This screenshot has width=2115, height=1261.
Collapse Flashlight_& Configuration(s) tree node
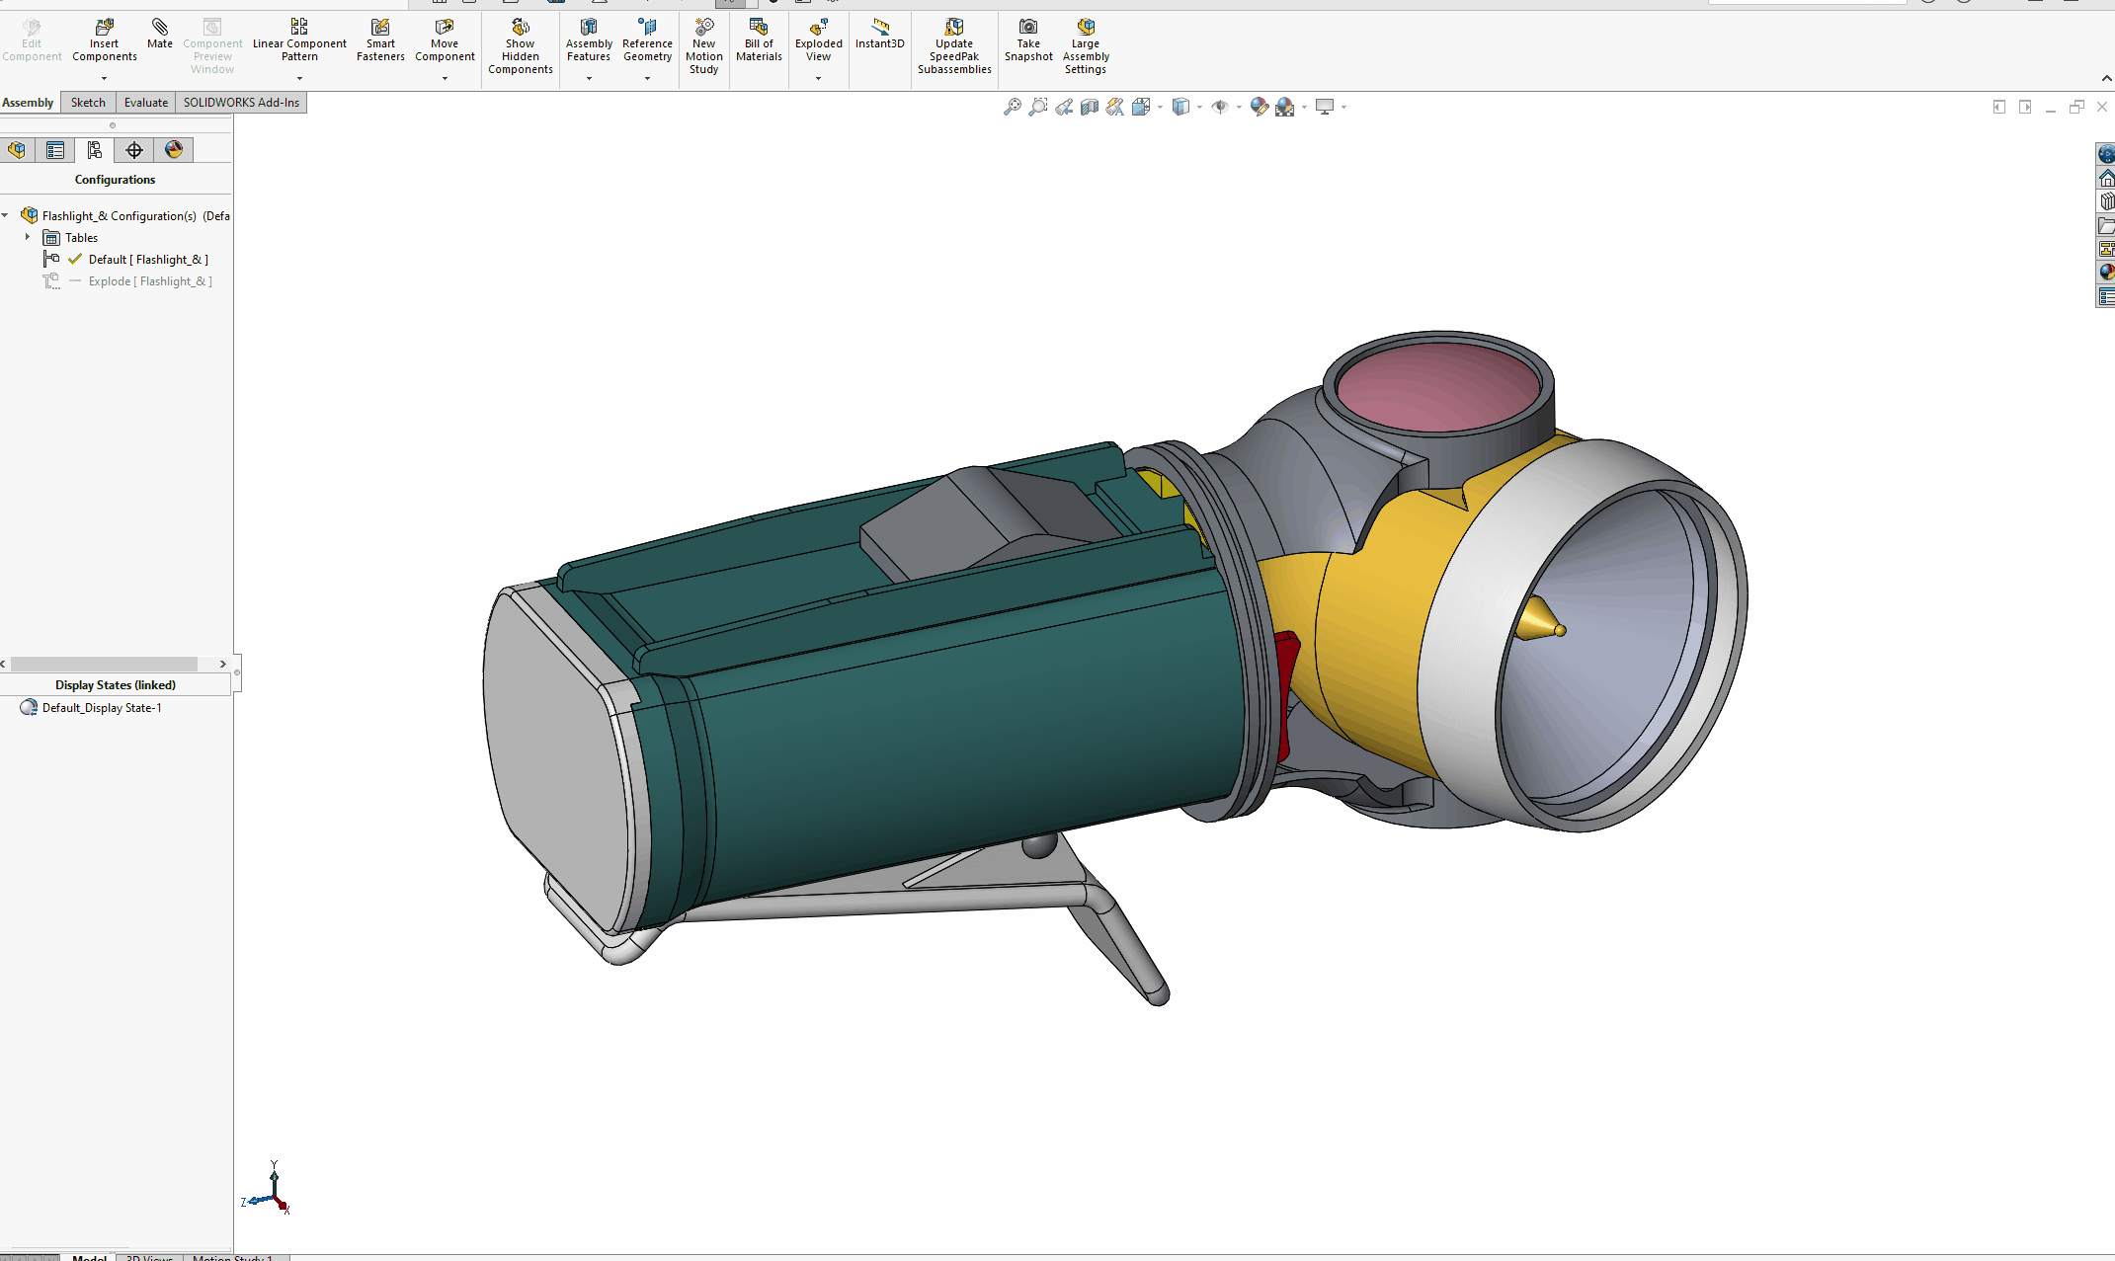coord(6,215)
